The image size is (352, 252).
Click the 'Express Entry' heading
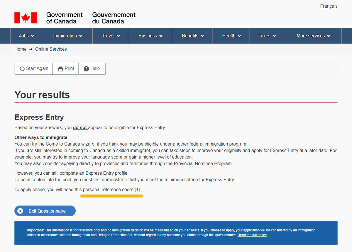[x=39, y=117]
